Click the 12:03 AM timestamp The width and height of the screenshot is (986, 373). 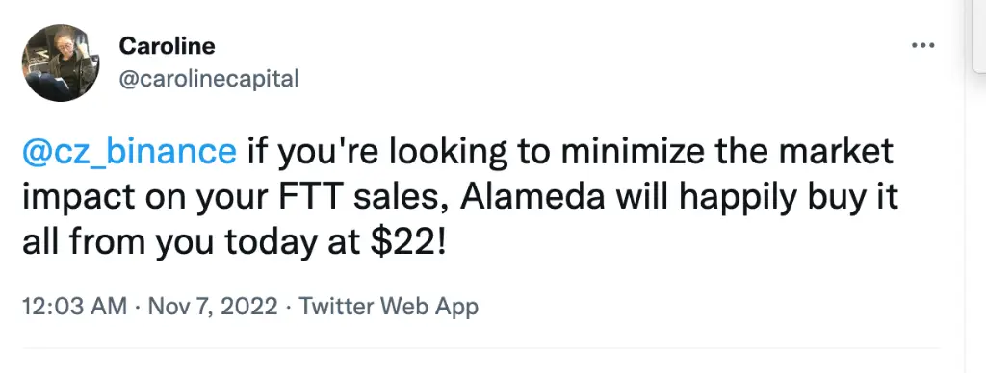point(74,307)
